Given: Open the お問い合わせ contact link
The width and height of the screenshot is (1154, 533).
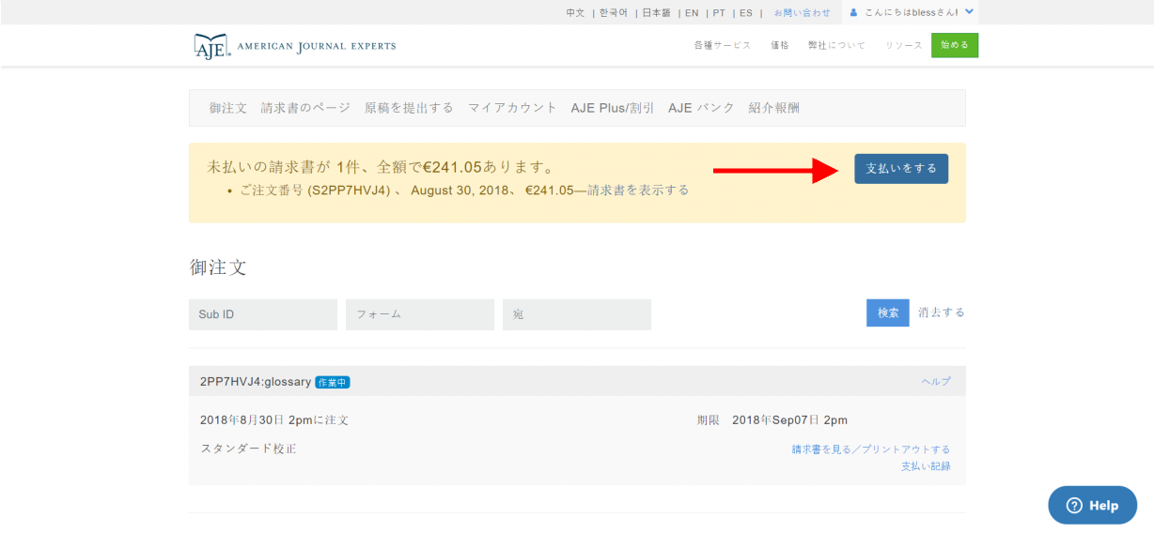Looking at the screenshot, I should 803,13.
